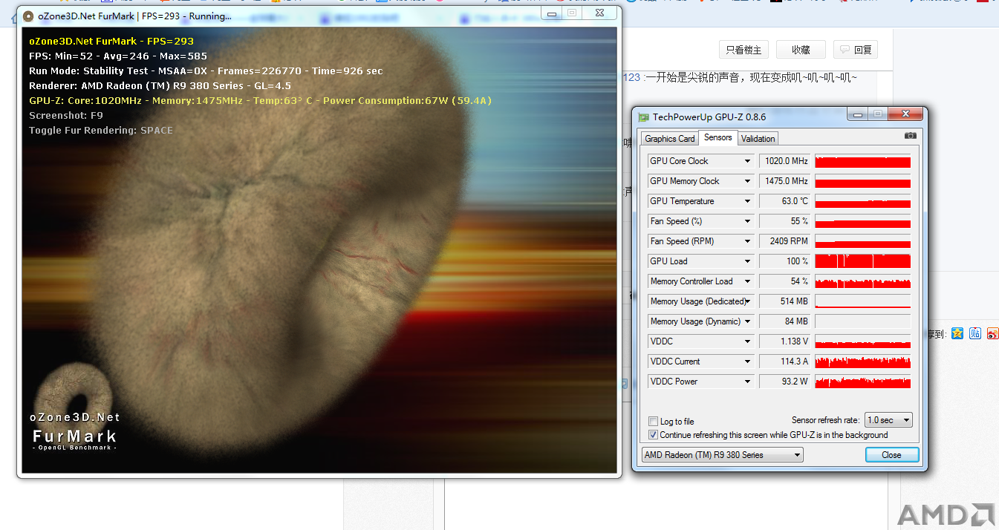This screenshot has width=999, height=530.
Task: Click the FurMark 'Renderer: AMD Radeon' overlay line
Action: 160,86
